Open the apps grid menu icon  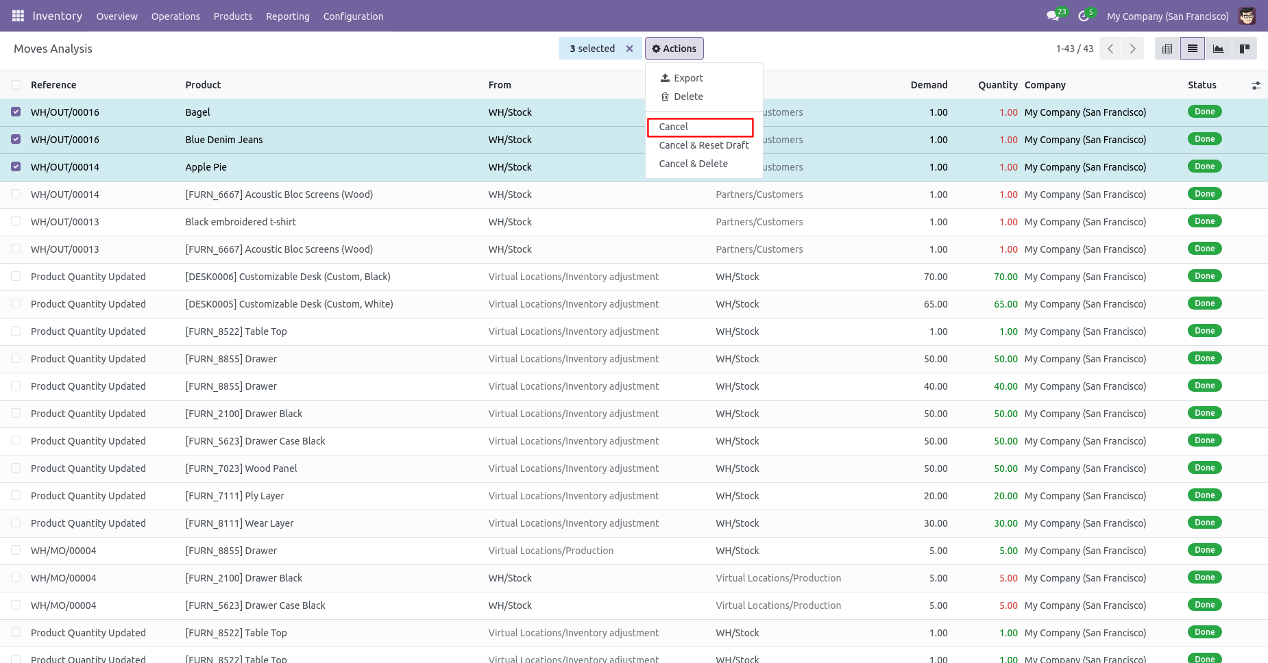click(19, 16)
